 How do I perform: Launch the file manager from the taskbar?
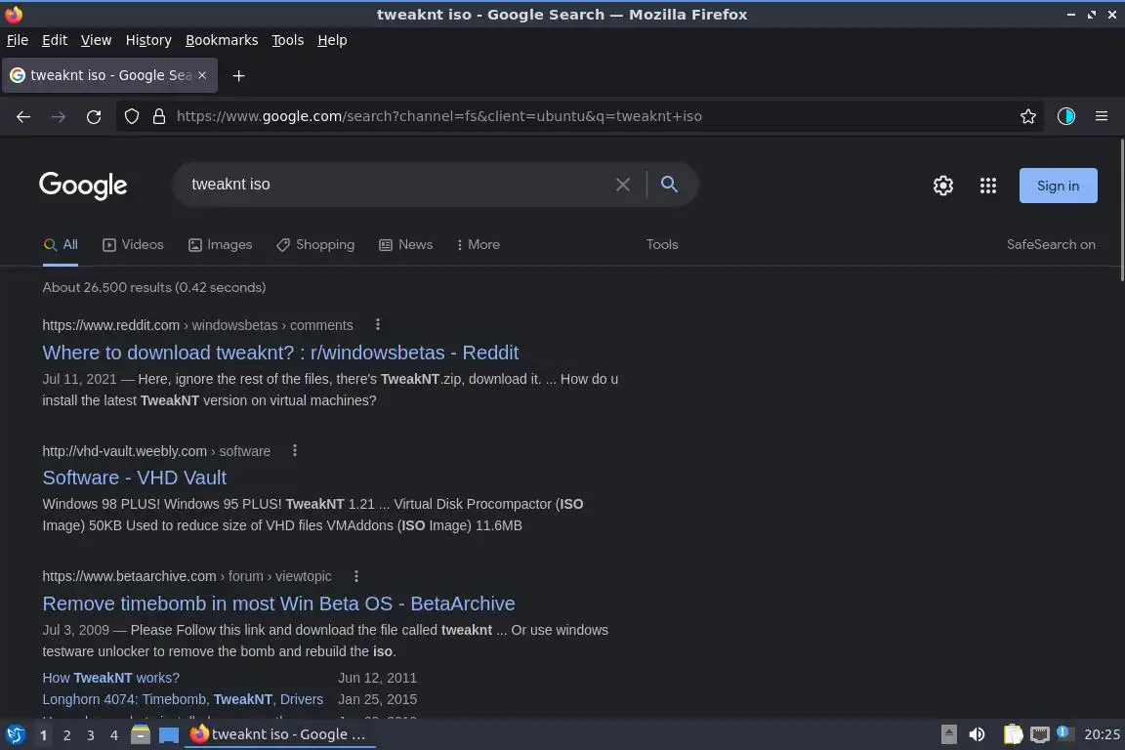141,735
